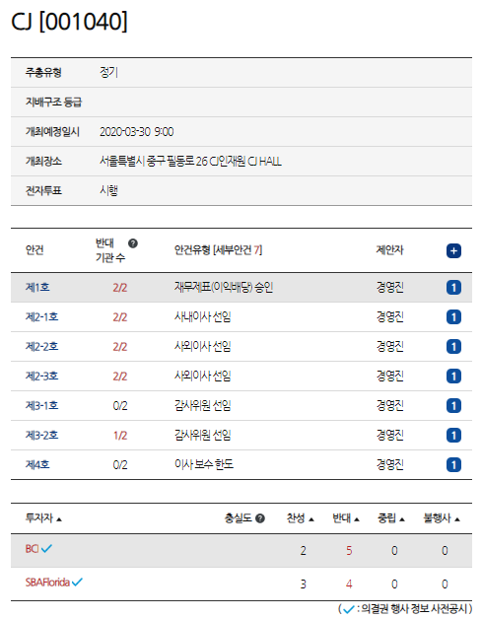
Task: Expand all agenda items with plus icon
Action: 453,250
